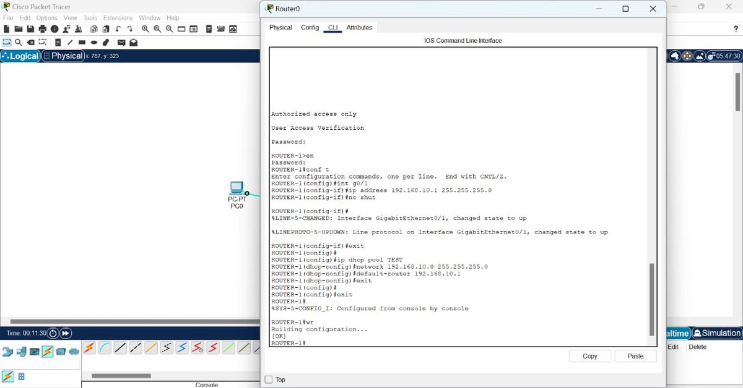Screen dimensions: 743x388
Task: Enable the Top checkbox in Router0
Action: (269, 379)
